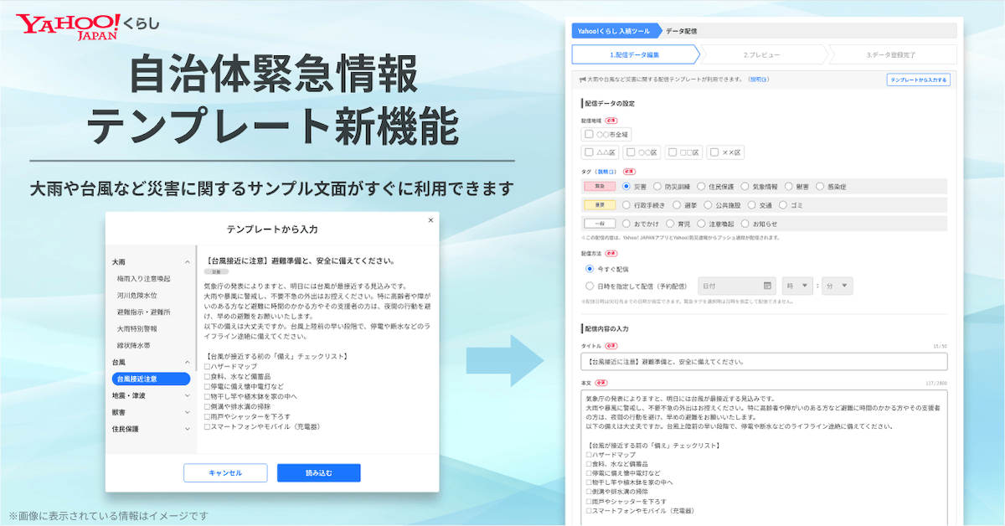
Task: Click the megaphone icon in the template notice banner
Action: [x=581, y=79]
